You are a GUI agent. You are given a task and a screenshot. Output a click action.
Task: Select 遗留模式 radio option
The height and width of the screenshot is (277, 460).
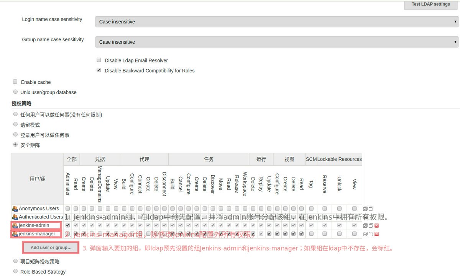tap(15, 124)
